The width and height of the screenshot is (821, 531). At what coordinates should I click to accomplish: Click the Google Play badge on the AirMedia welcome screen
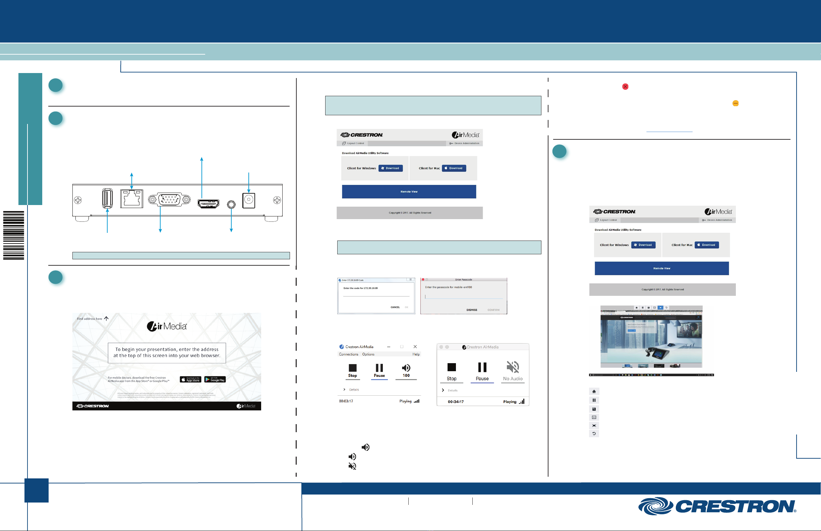pos(215,379)
